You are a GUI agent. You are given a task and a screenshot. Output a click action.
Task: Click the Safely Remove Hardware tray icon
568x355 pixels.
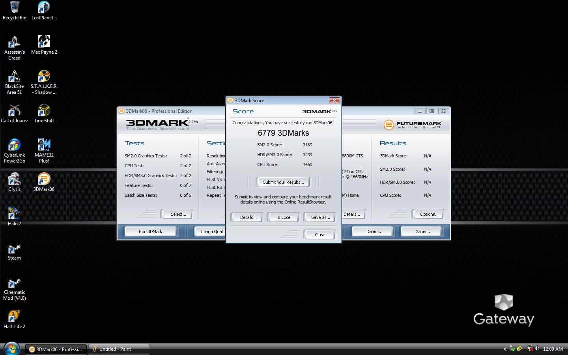(512, 349)
